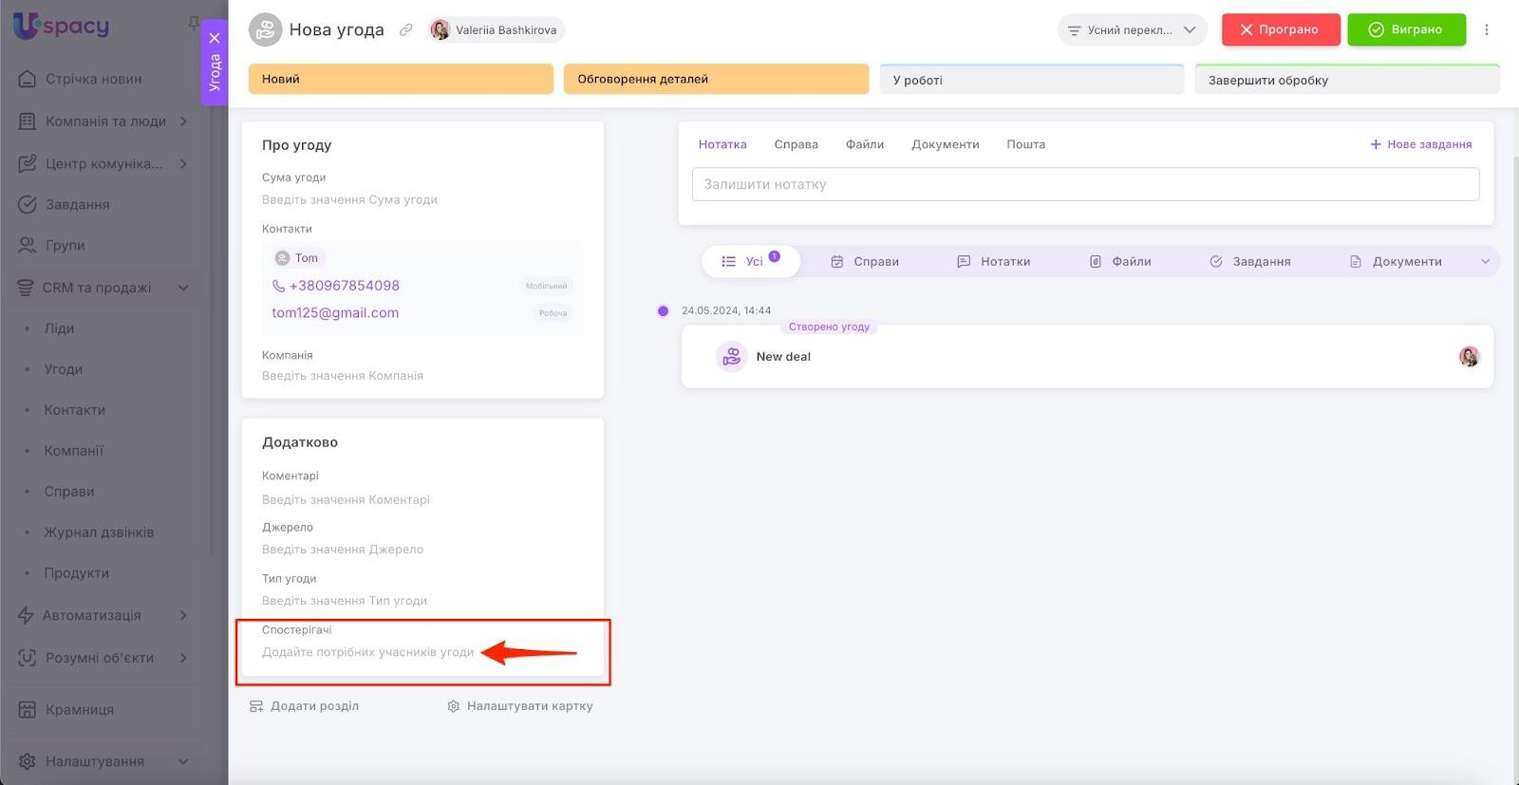Click the Спостерігачі participants field

(x=367, y=652)
